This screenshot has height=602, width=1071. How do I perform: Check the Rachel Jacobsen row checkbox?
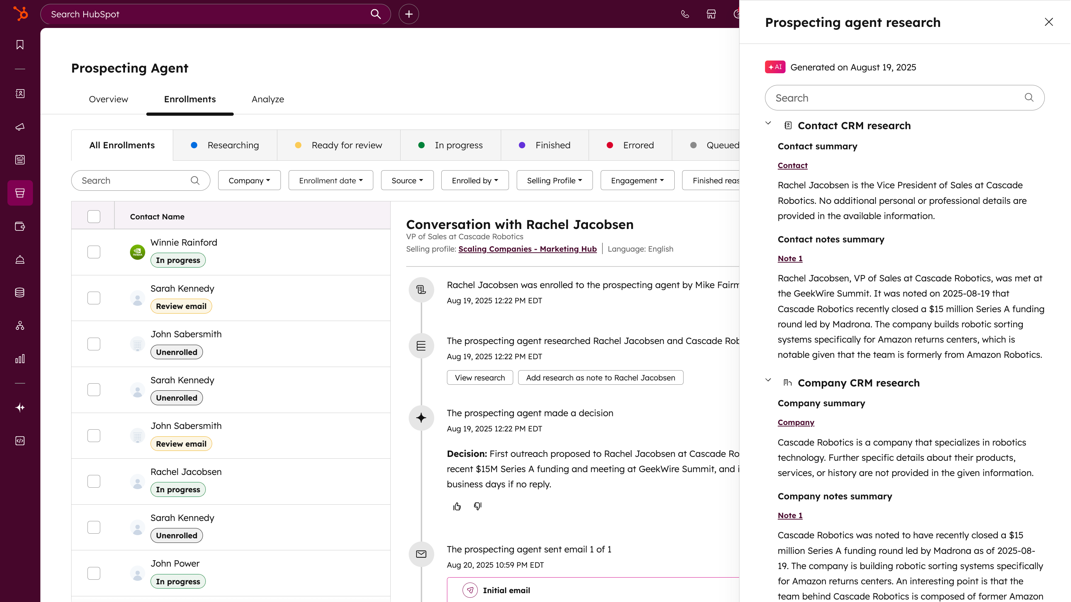pyautogui.click(x=93, y=481)
